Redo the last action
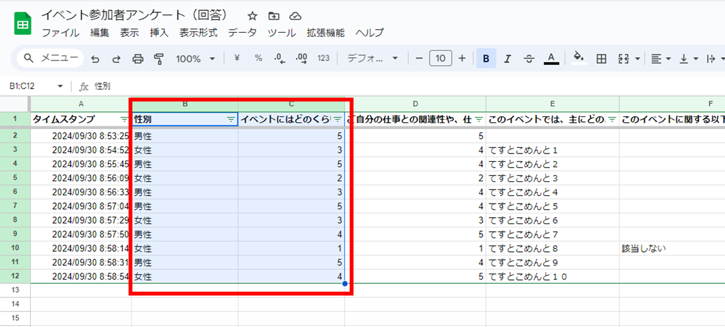725x327 pixels. (x=116, y=58)
